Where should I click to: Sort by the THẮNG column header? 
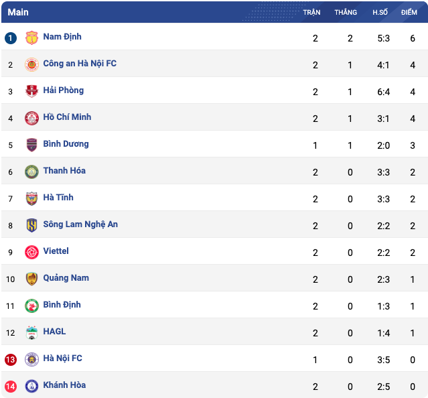coord(346,12)
